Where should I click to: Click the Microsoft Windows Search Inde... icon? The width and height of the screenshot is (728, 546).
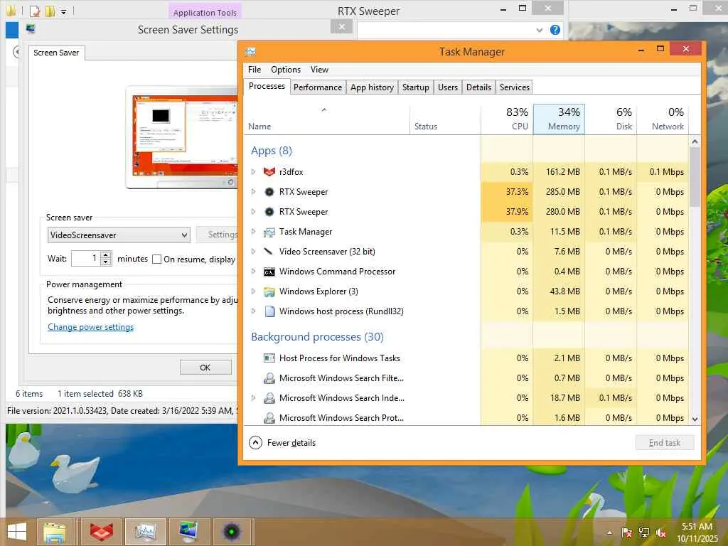pos(269,398)
